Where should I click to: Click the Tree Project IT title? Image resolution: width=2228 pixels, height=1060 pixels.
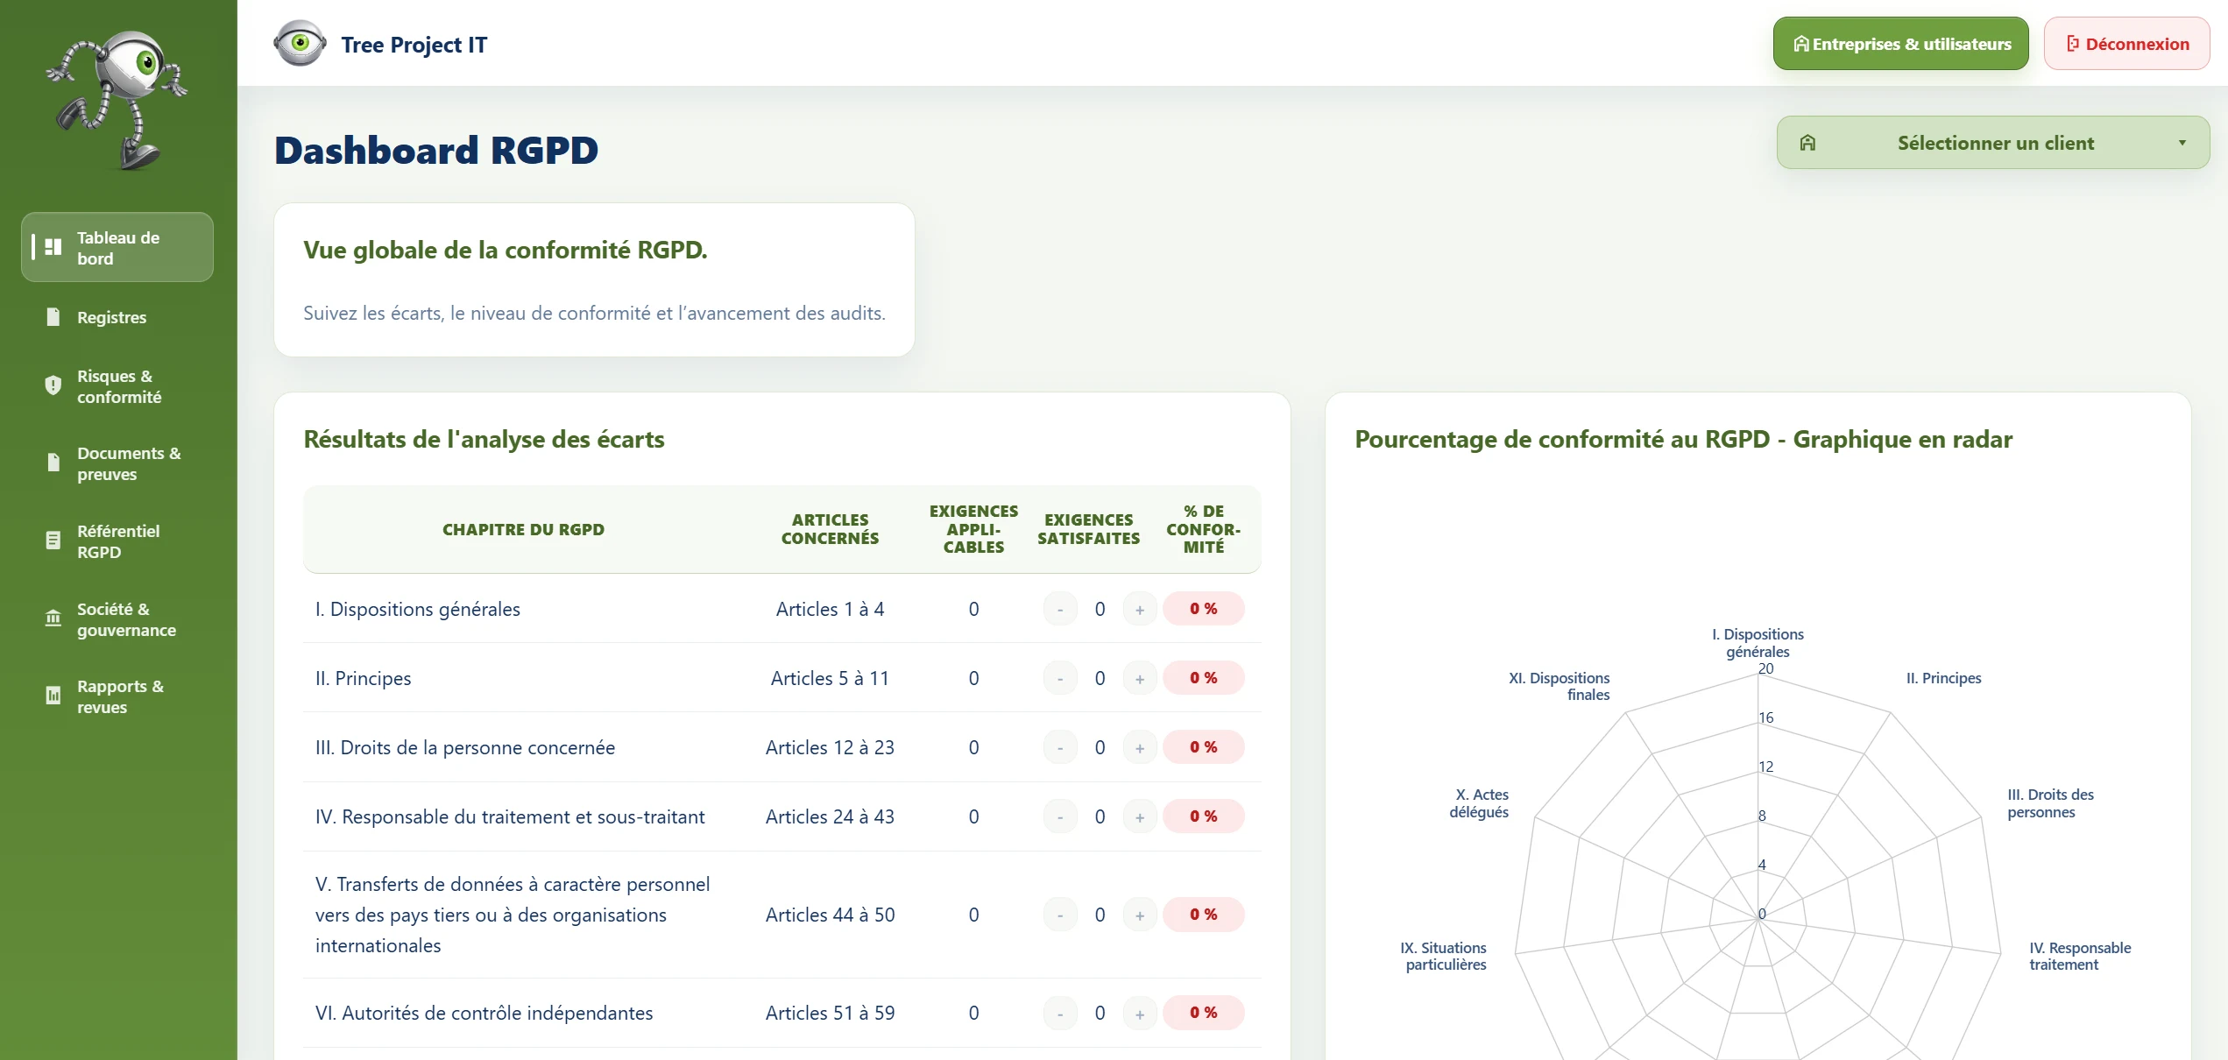tap(414, 45)
